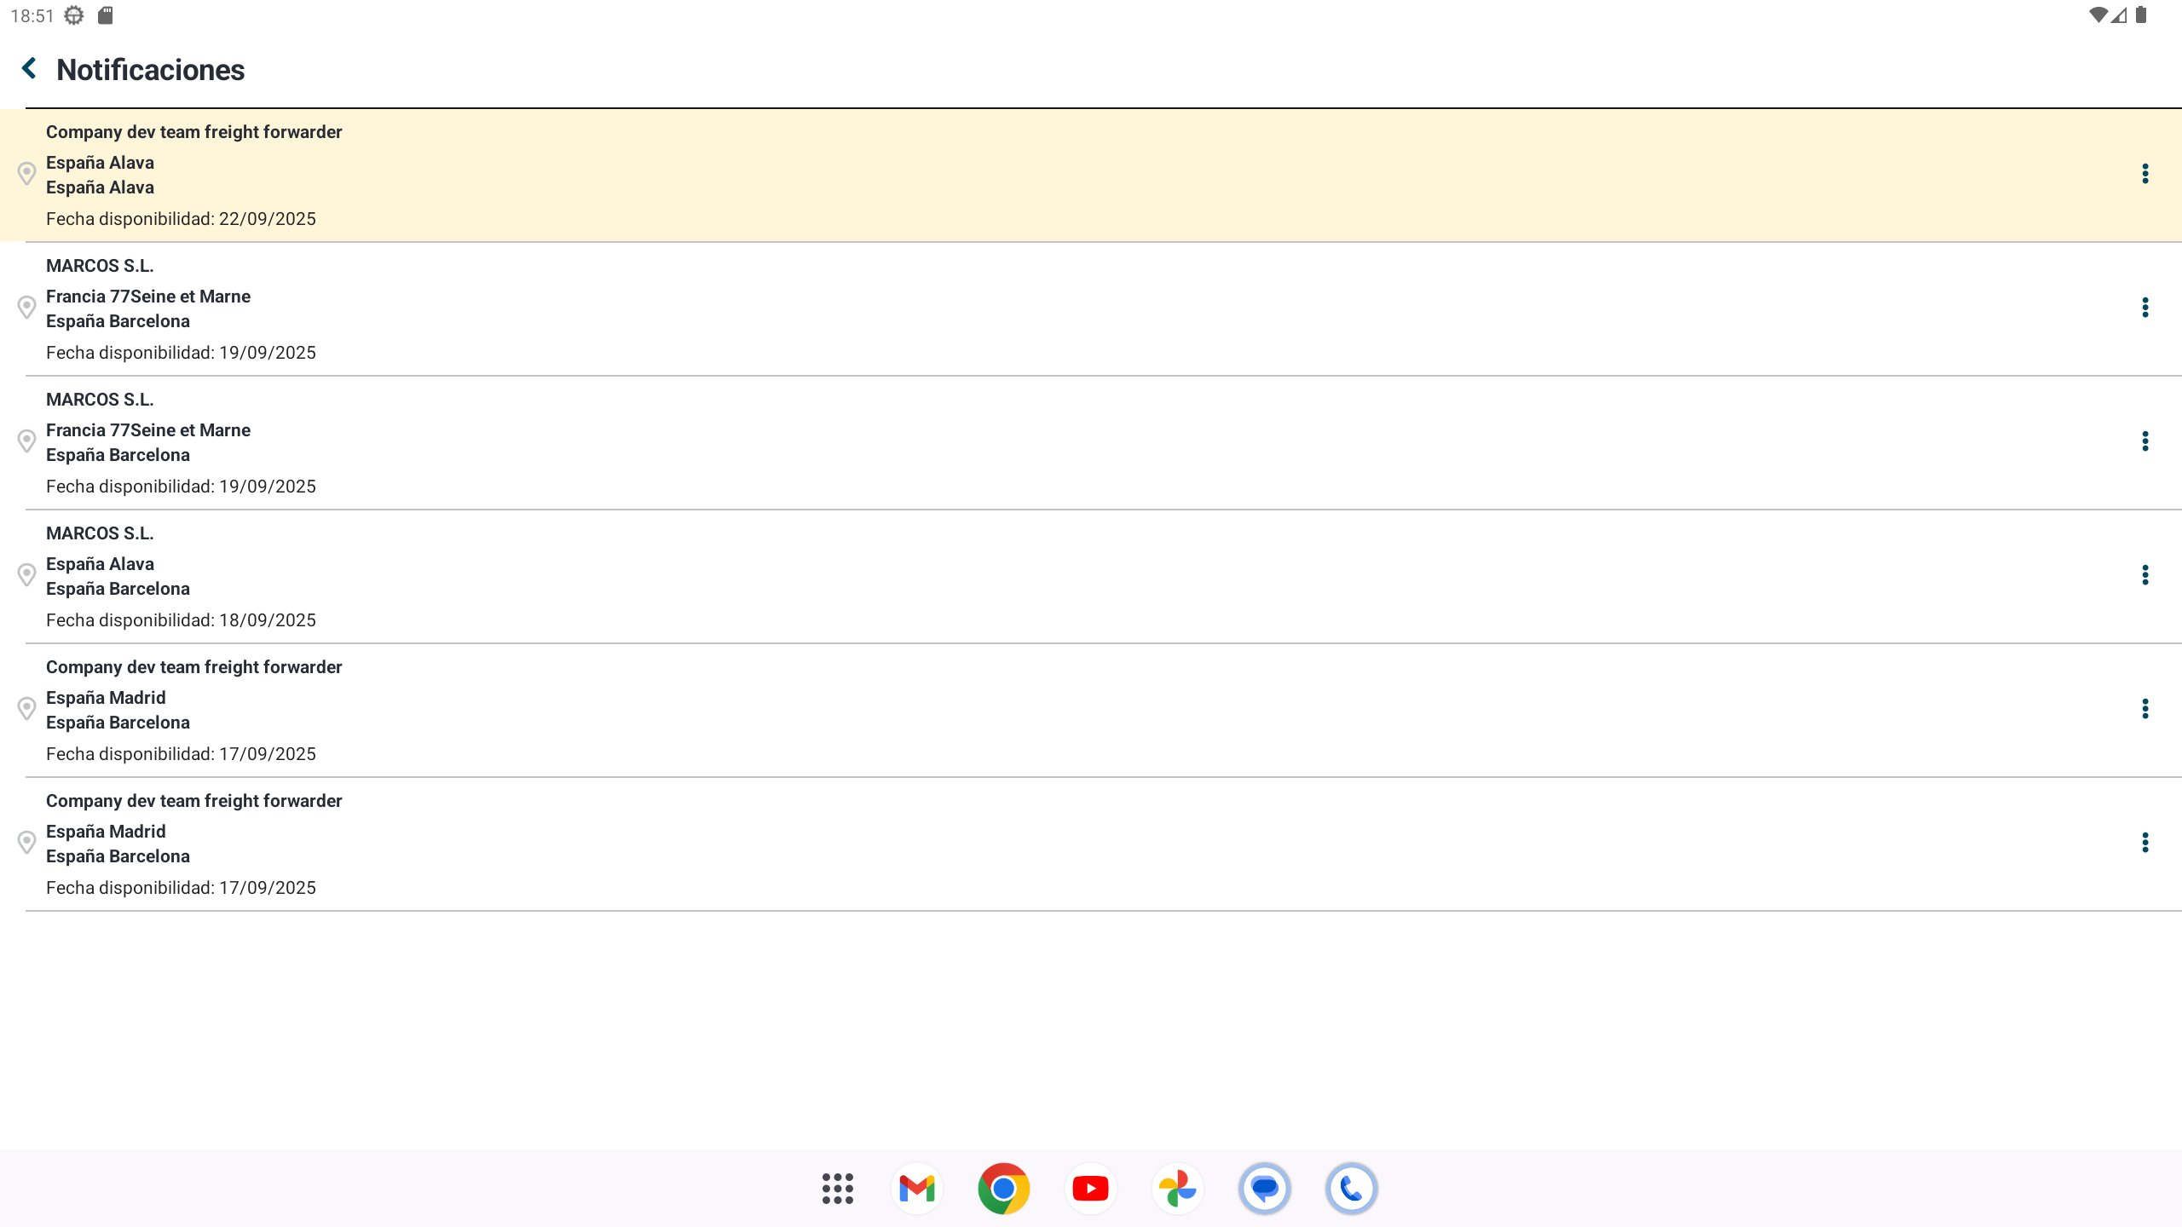This screenshot has width=2182, height=1227.
Task: Open YouTube from the taskbar
Action: pos(1091,1189)
